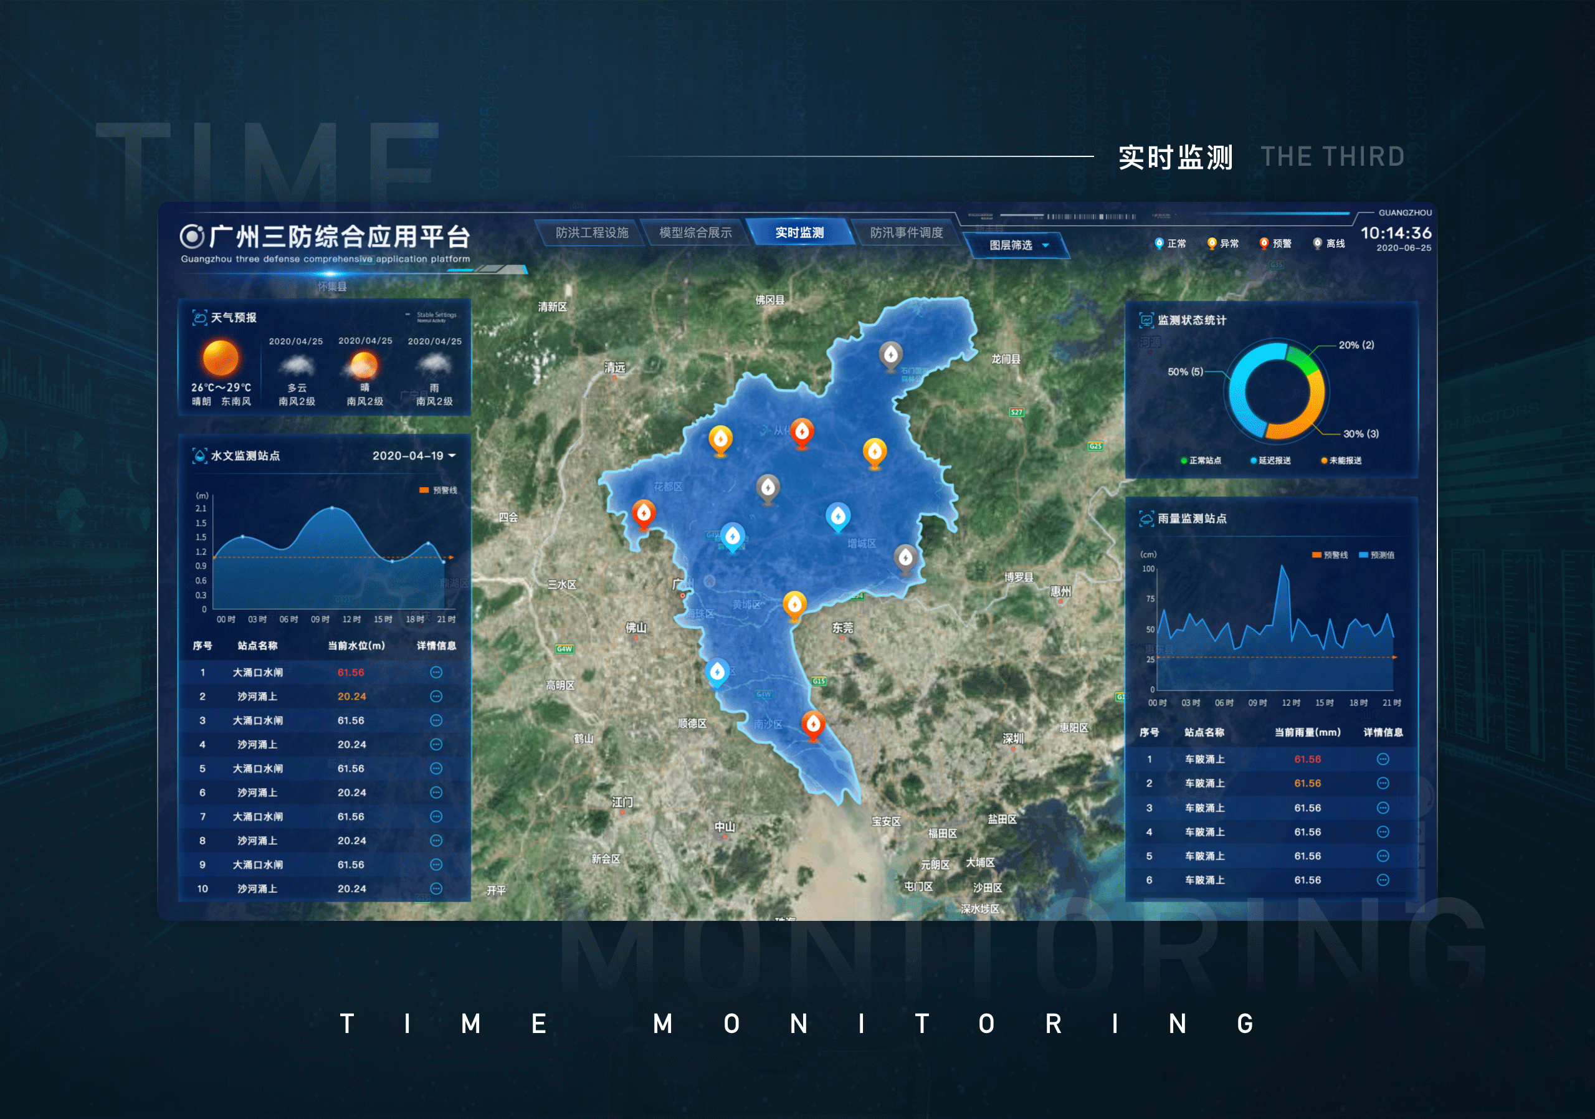
Task: Open details icon for water row 2 沙河涌上
Action: 436,696
